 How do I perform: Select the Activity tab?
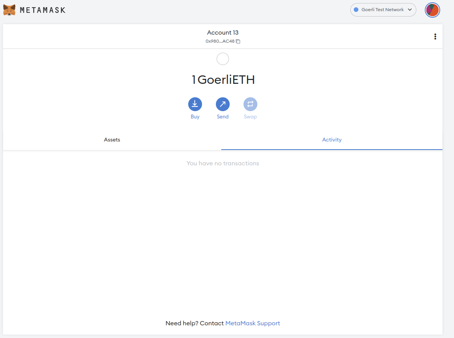coord(332,140)
